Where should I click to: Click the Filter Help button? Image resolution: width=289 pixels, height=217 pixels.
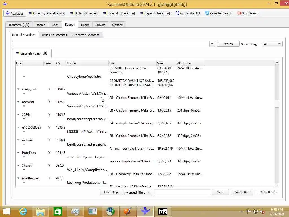(111, 192)
